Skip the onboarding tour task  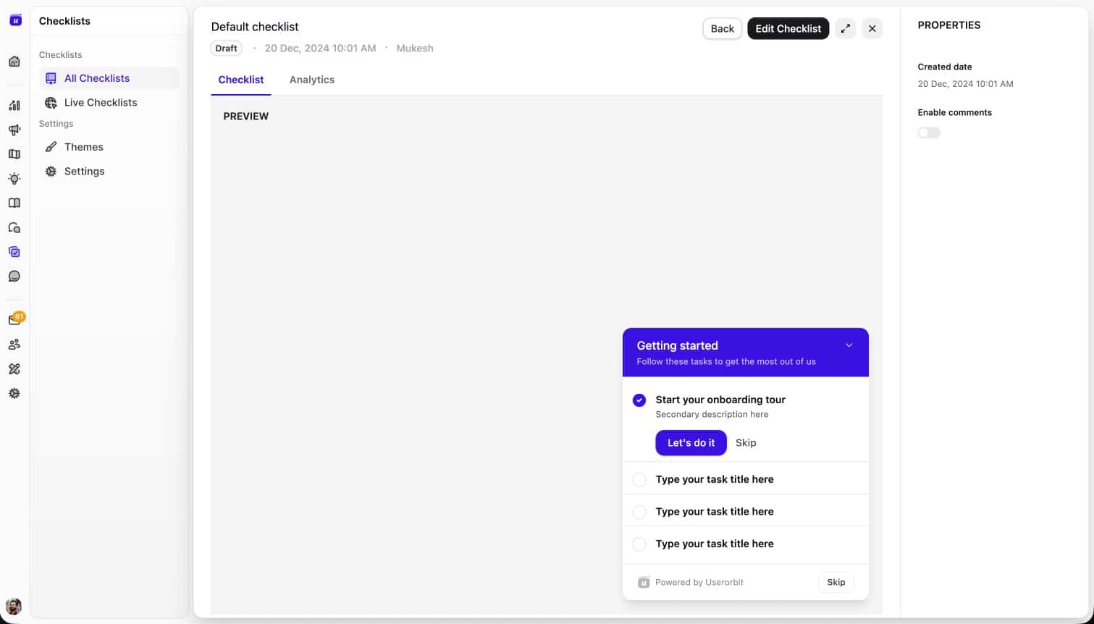click(746, 442)
